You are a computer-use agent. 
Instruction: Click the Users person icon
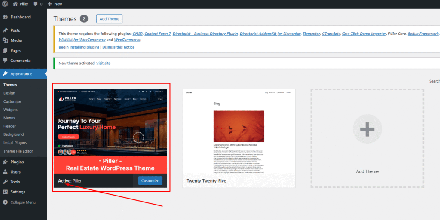click(x=5, y=172)
